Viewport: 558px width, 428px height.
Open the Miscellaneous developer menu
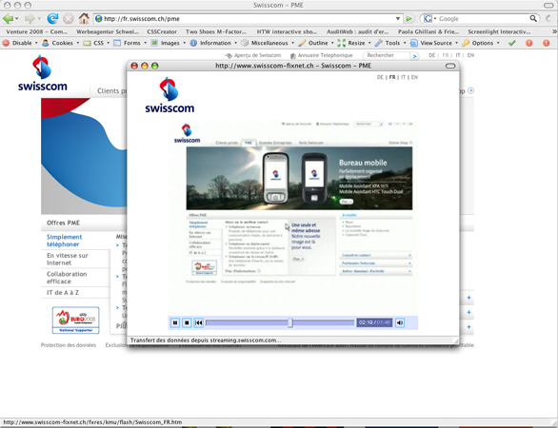coord(268,43)
